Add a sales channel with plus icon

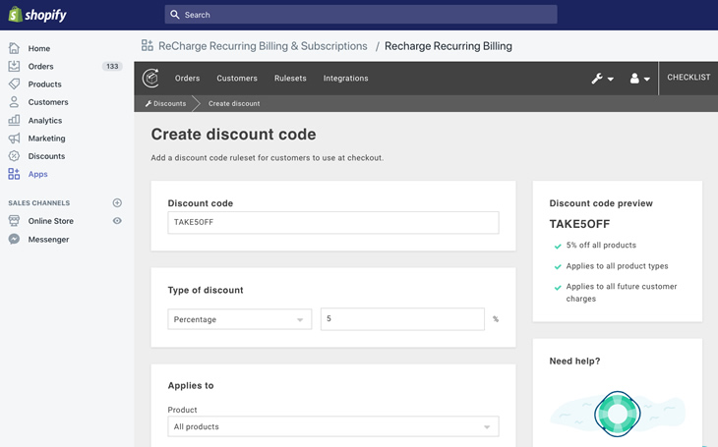[x=117, y=202]
